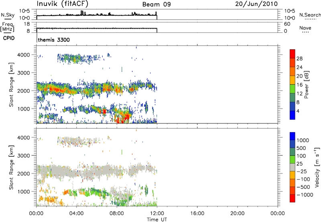The width and height of the screenshot is (321, 222).
Task: Click the date "20/Jun/2010"
Action: pos(256,4)
